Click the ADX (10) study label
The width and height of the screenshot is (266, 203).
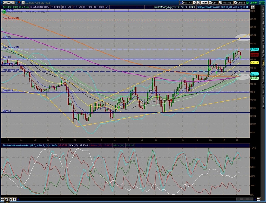pos(74,146)
